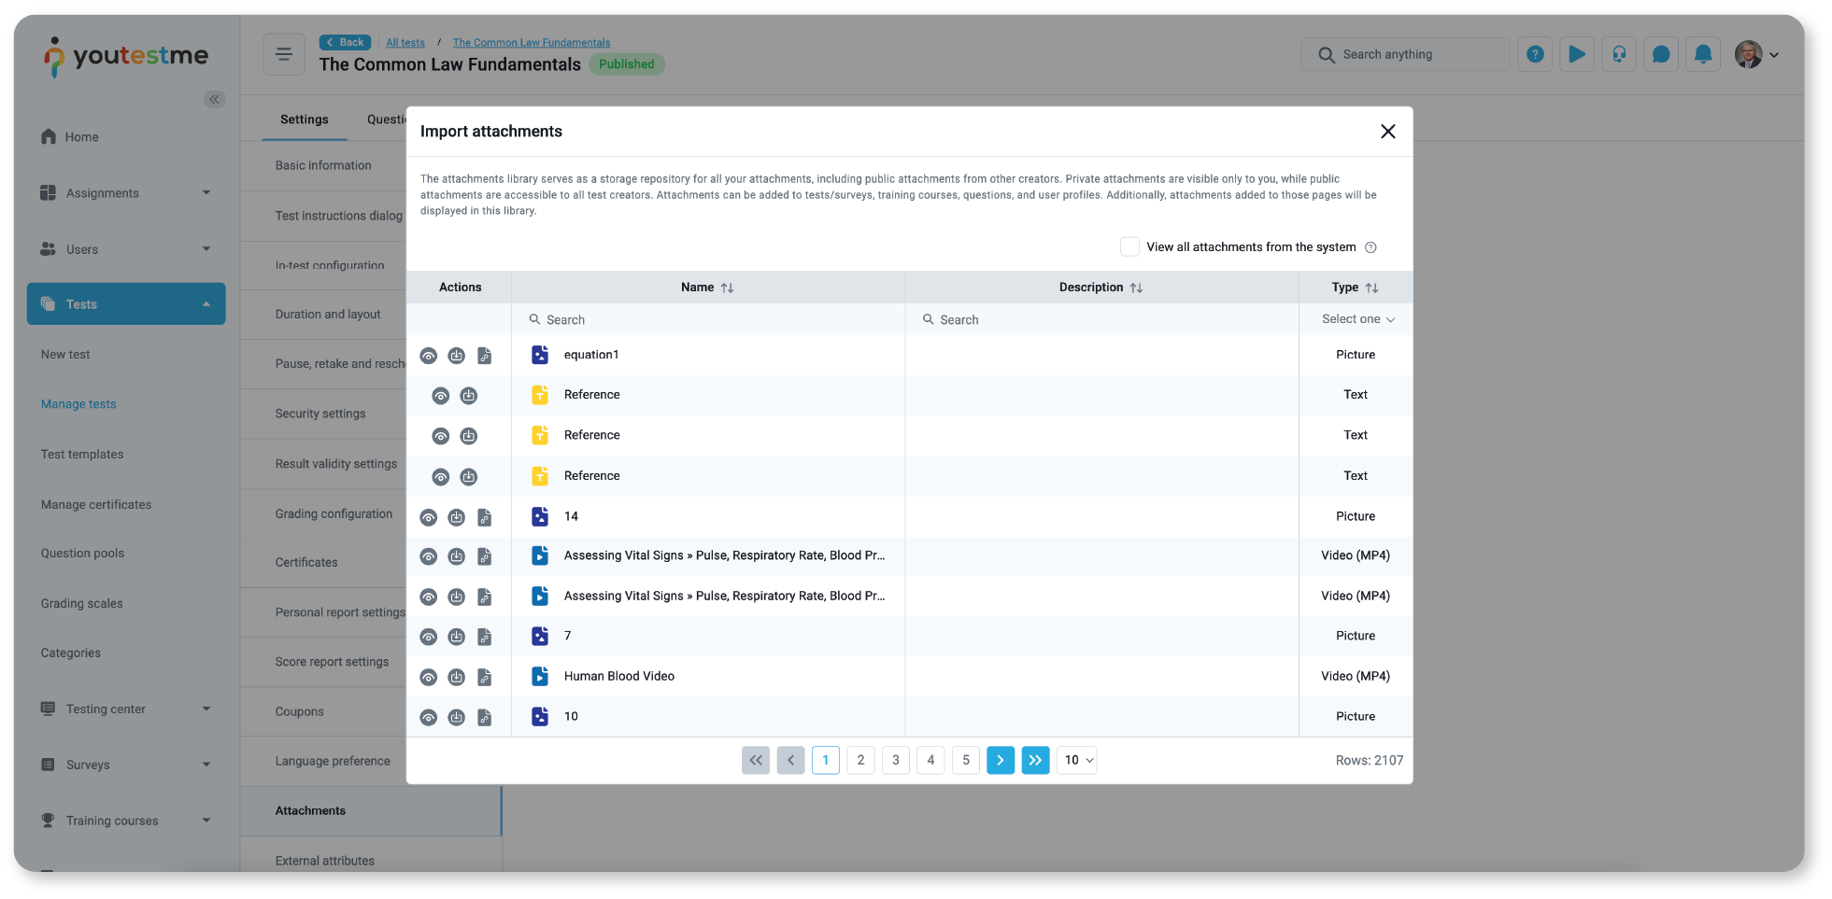Open the support headset icon
Image resolution: width=1832 pixels, height=899 pixels.
pyautogui.click(x=1619, y=54)
